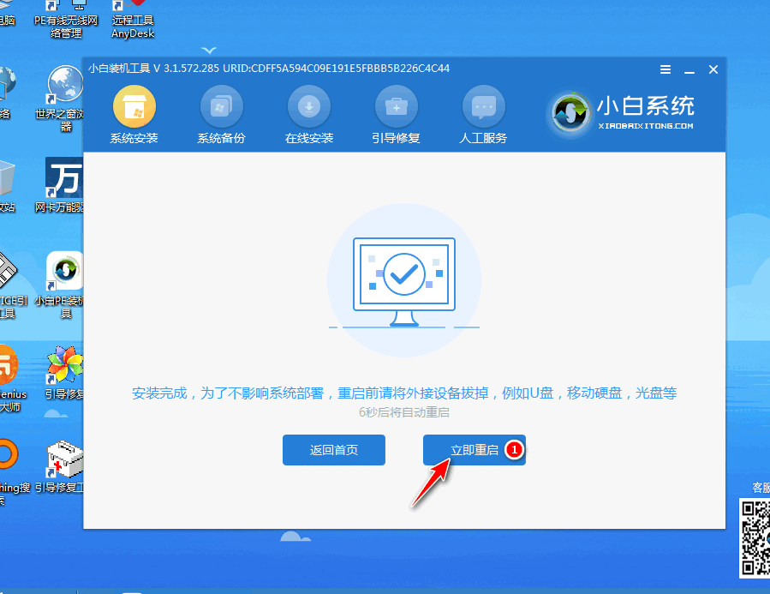Click the 6秒后将自动重启 countdown text

[404, 412]
